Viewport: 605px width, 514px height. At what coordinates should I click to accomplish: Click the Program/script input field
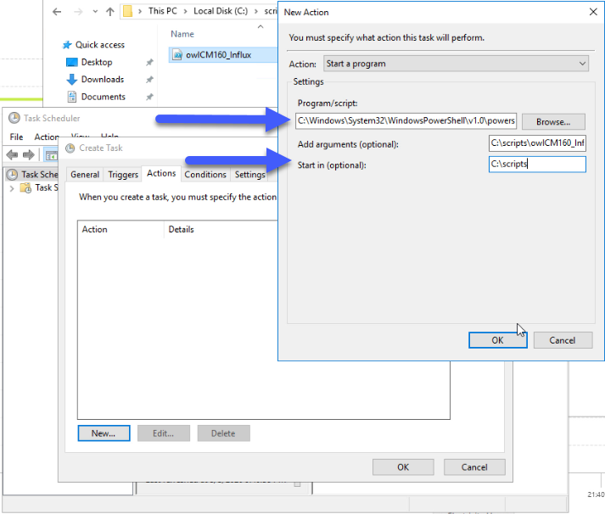406,120
